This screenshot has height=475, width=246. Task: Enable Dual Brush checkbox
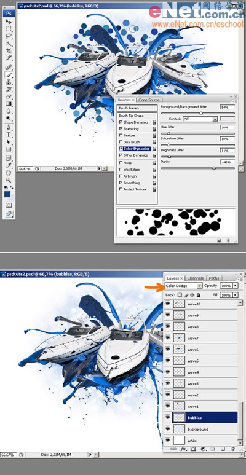click(x=121, y=142)
